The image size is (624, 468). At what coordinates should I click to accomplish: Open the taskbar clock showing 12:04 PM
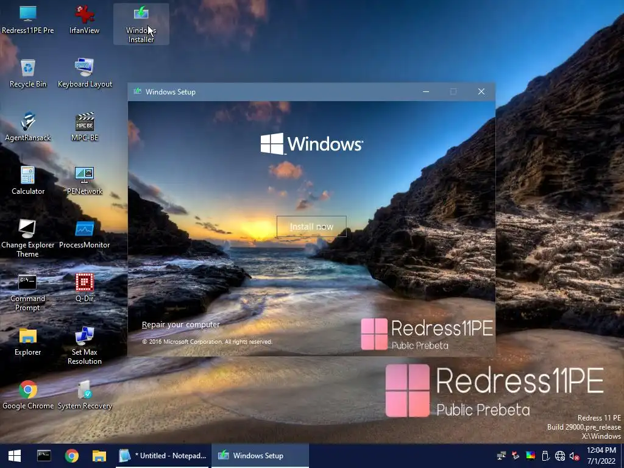(x=601, y=456)
